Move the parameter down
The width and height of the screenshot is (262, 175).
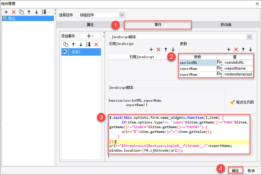[x=251, y=49]
